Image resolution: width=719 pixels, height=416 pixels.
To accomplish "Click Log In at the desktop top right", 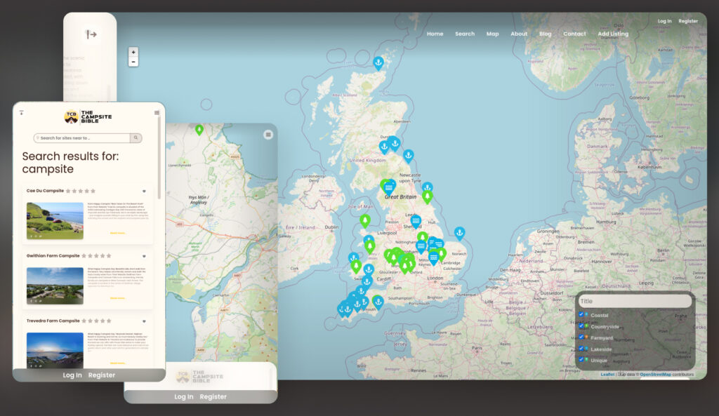I will click(x=664, y=21).
